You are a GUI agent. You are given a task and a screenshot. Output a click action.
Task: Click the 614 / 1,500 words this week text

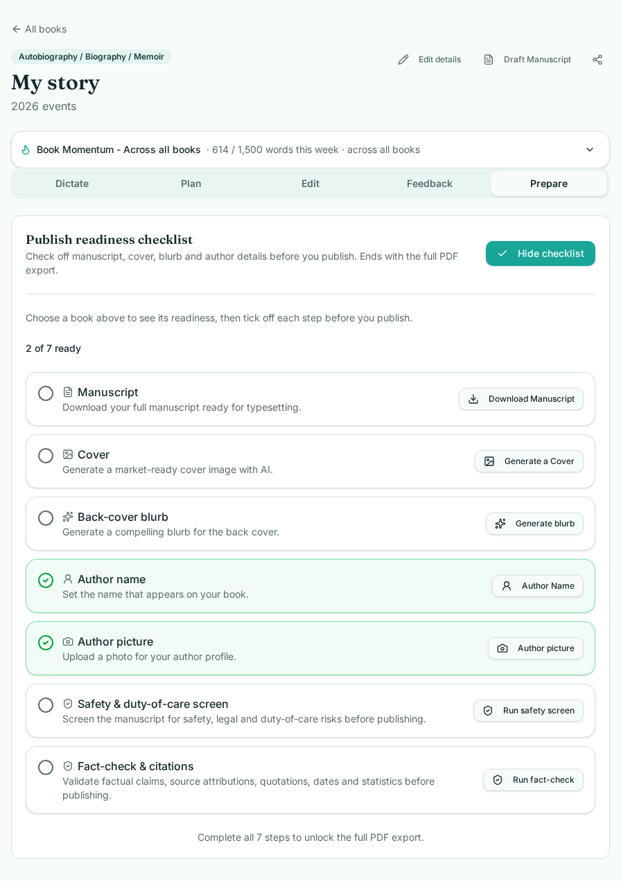click(275, 150)
